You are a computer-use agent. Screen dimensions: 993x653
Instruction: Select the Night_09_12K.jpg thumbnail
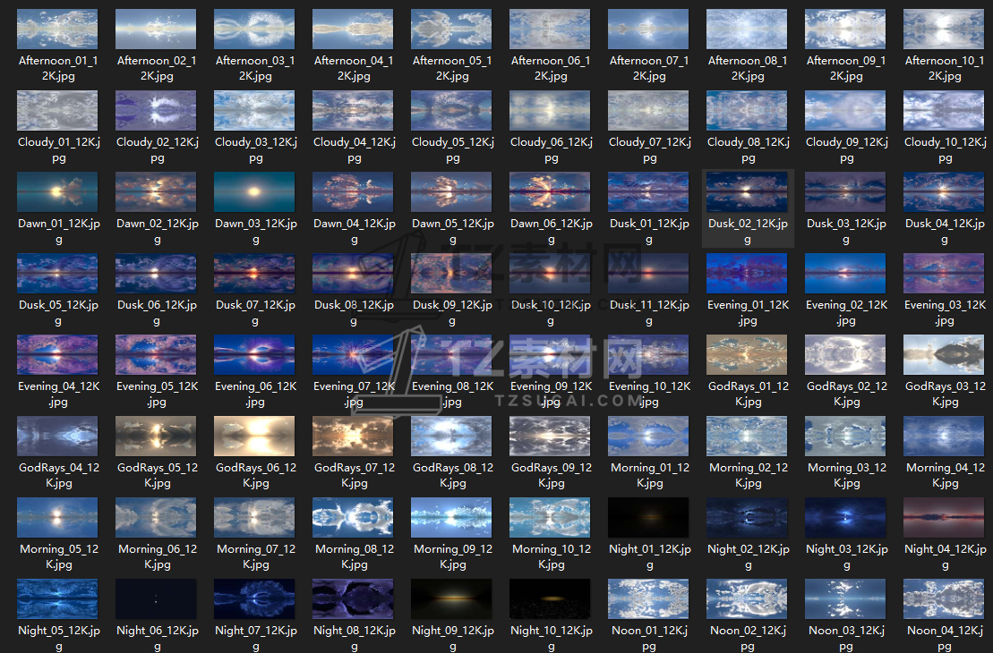451,598
